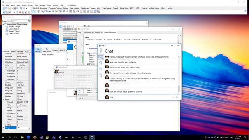Screen dimensions: 249x140
Task: Expand the BorderSpacing property
Action: [4, 59]
